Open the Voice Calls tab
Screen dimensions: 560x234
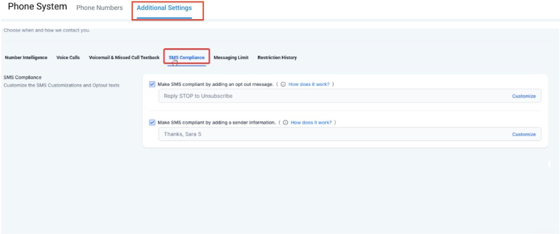[68, 58]
